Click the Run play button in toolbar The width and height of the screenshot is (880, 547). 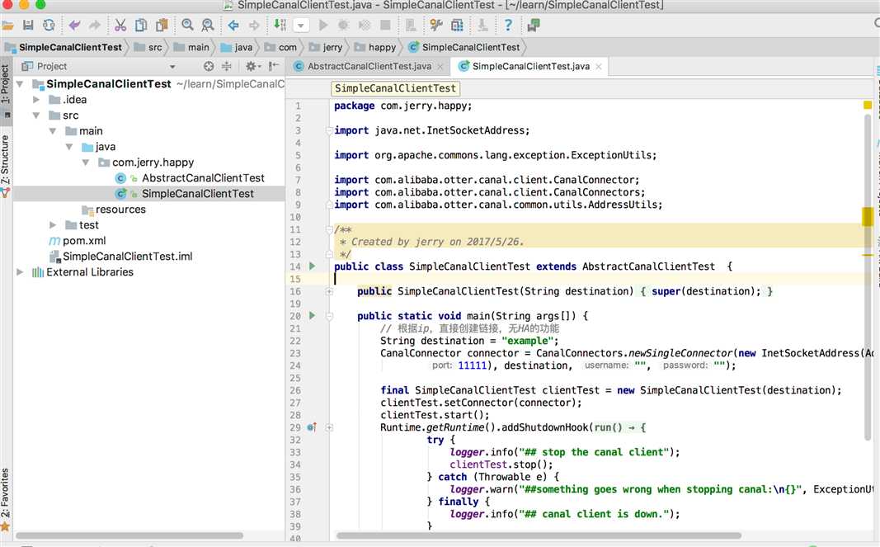point(322,26)
